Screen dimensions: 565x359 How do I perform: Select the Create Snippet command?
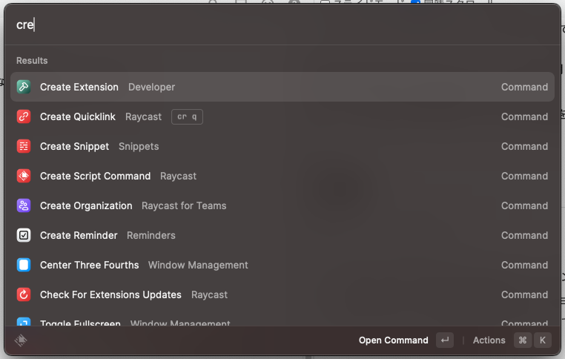[282, 146]
